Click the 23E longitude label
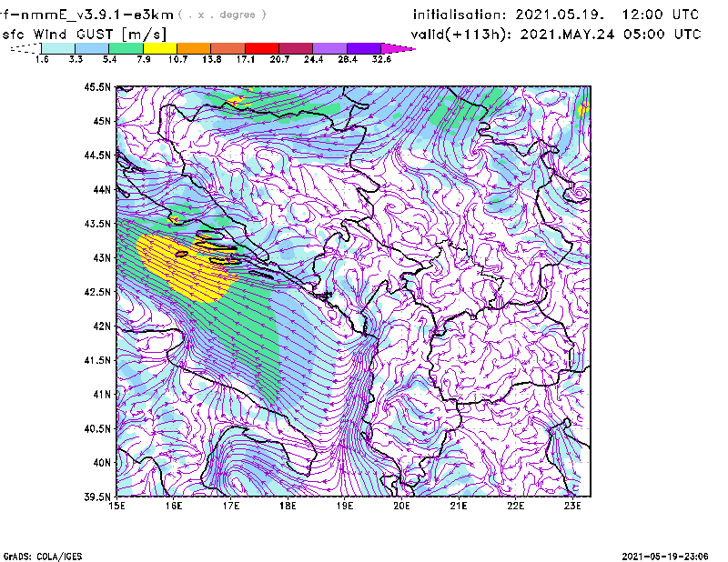 coord(572,506)
